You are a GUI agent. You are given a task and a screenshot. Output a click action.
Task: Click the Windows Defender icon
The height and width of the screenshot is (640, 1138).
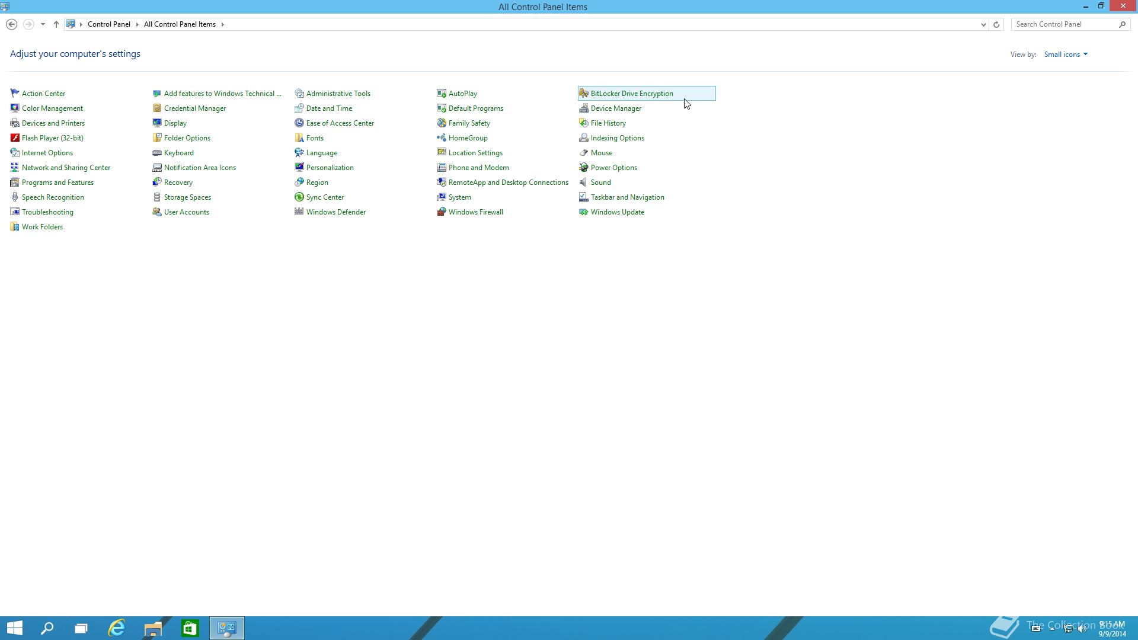[x=299, y=212]
